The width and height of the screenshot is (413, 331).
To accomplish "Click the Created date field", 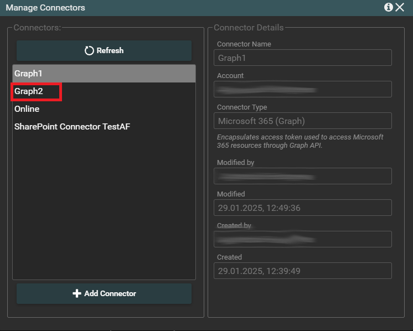I will 302,271.
